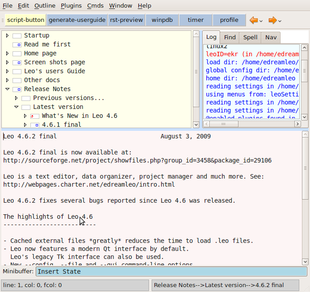
Task: Click the body pane scroll down arrow
Action: (305, 262)
